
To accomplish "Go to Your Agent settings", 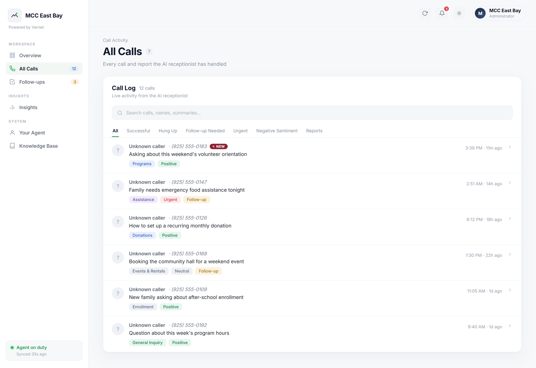I will click(44, 133).
